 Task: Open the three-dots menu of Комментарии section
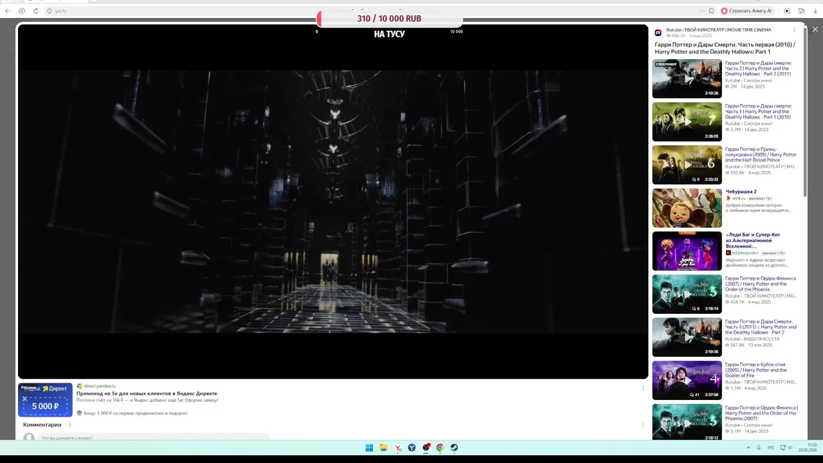643,424
